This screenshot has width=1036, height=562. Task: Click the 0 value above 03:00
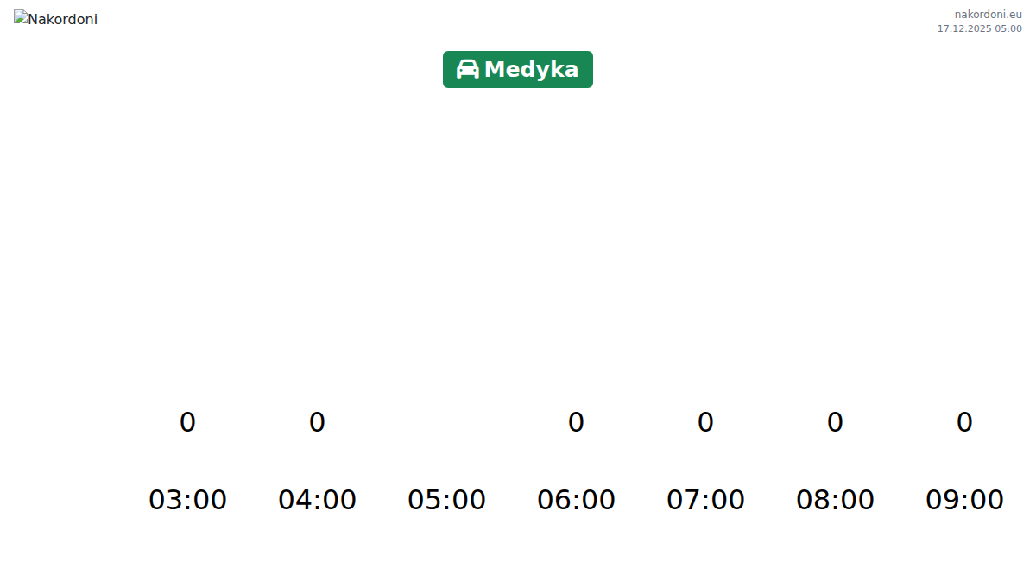187,422
